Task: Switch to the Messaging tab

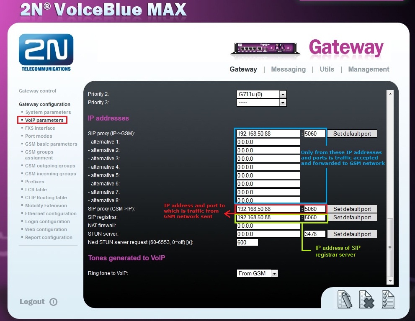Action: click(x=288, y=69)
